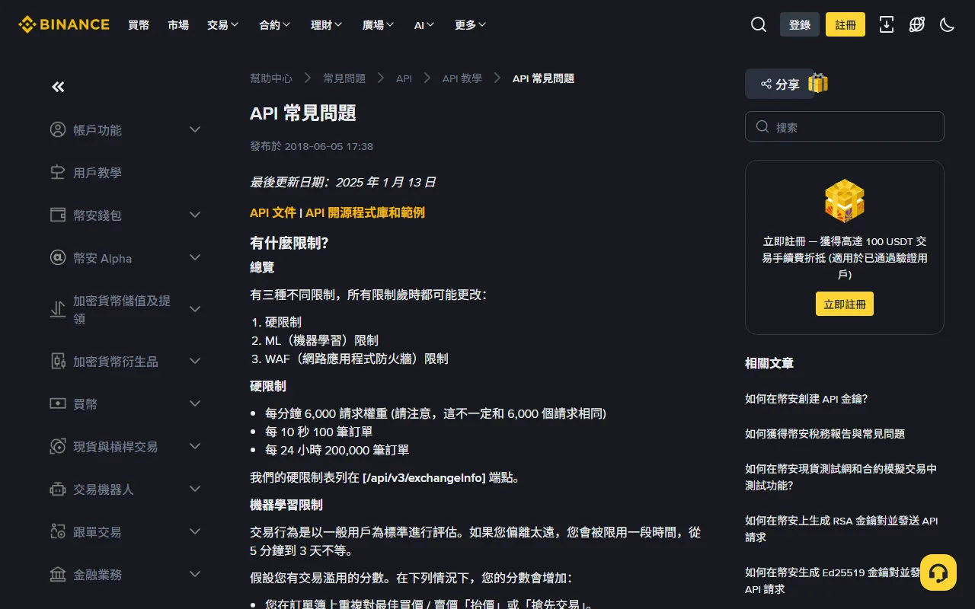Viewport: 975px width, 609px height.
Task: Expand the 加密貨幣衍生品 sidebar section
Action: 195,361
